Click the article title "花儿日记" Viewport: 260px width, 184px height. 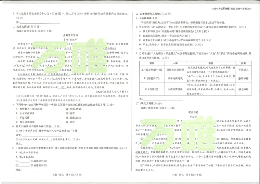[x=193, y=112]
